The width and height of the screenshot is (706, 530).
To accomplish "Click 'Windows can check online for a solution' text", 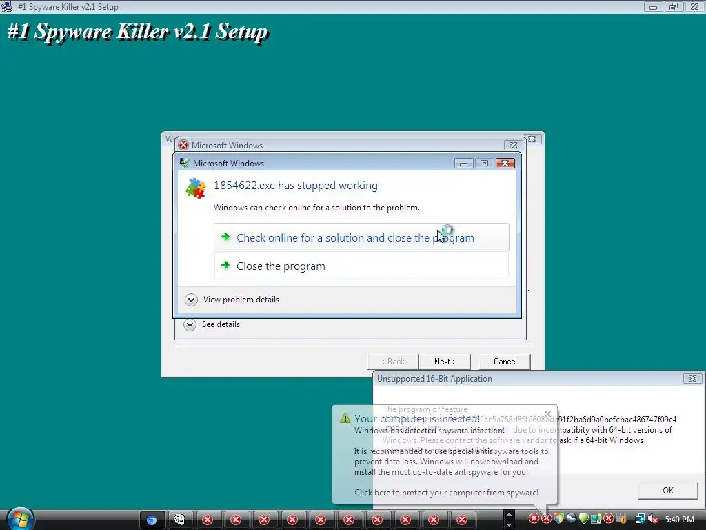I will tap(316, 208).
